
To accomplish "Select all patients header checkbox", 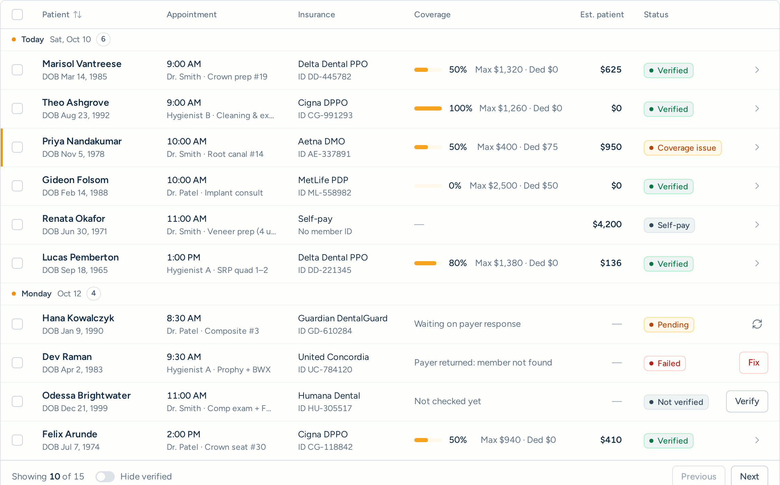I will coord(17,15).
